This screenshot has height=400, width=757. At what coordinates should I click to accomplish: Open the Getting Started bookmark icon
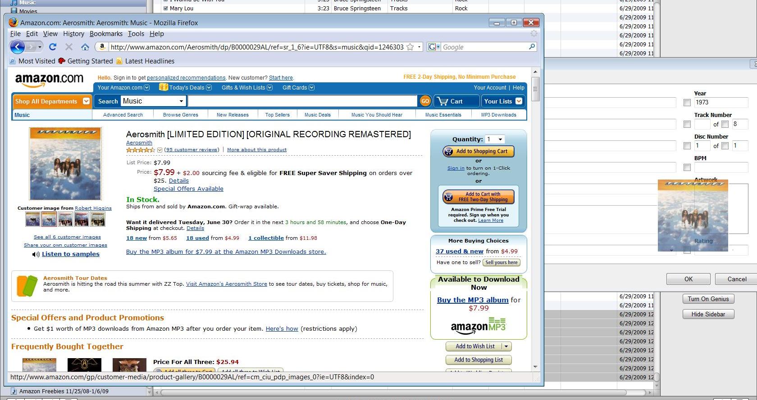[x=62, y=61]
